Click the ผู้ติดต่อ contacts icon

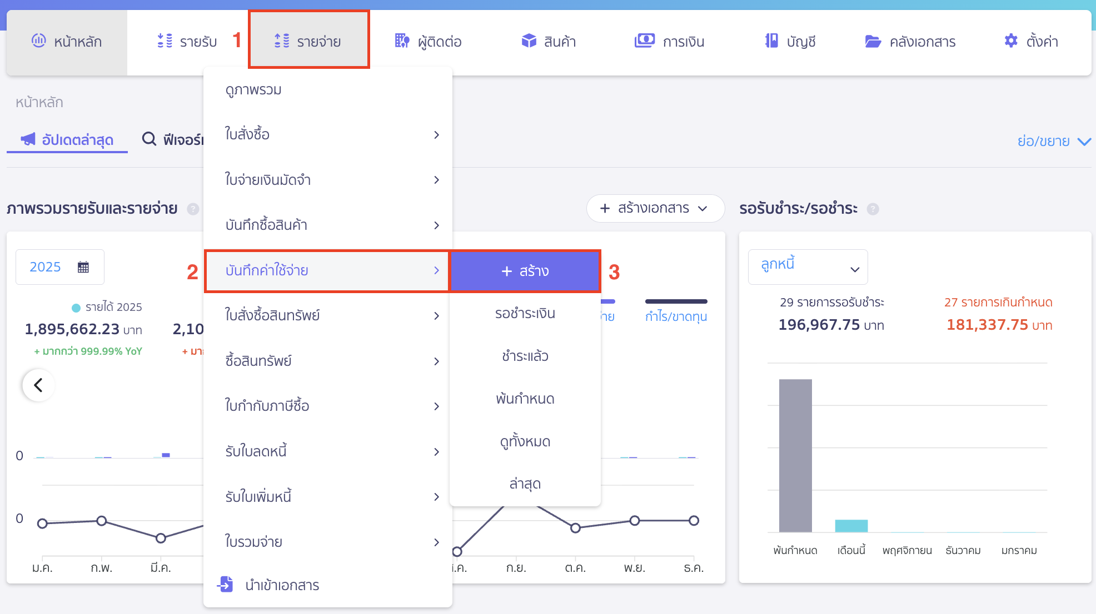click(401, 41)
